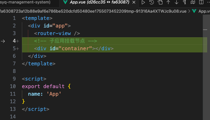
Task: Split the editor with the split icon
Action: pyautogui.click(x=201, y=2)
